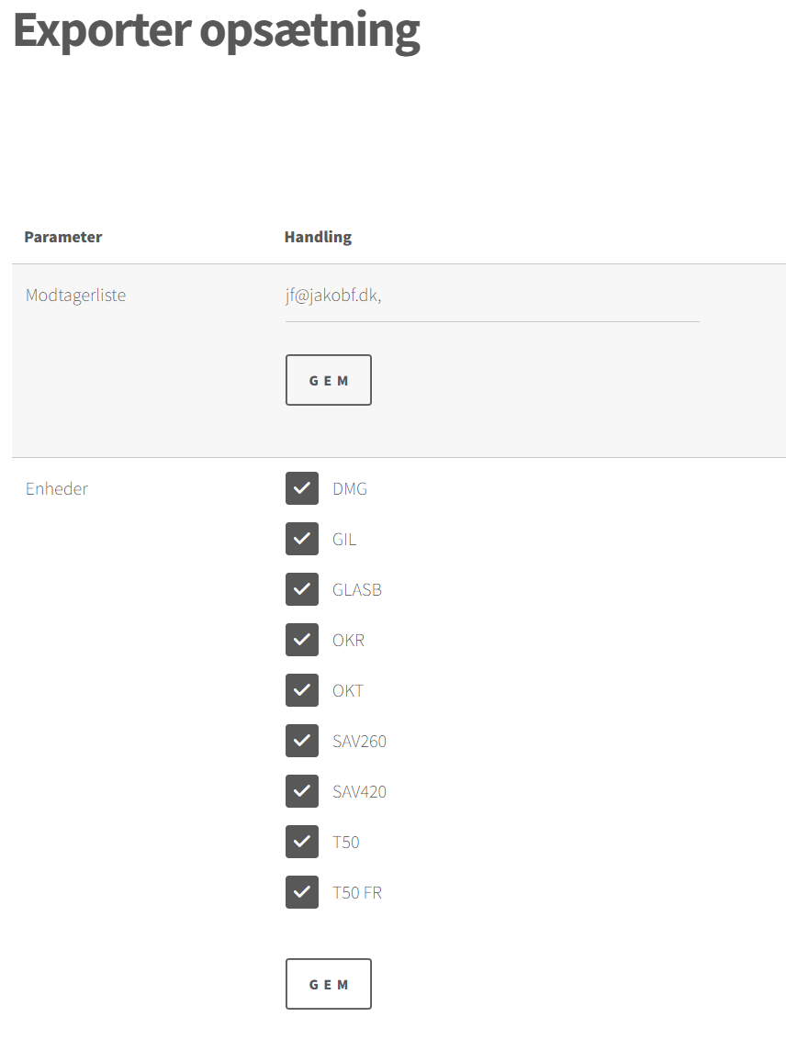Toggle the T50 checkbox
This screenshot has height=1050, width=786.
coord(302,843)
